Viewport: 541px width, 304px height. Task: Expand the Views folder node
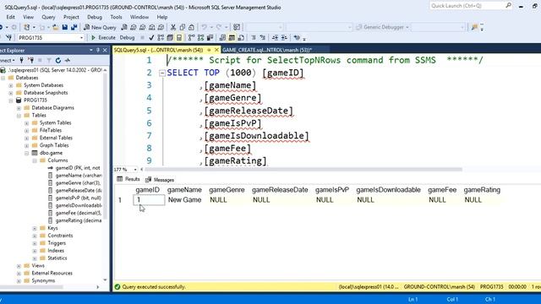point(19,266)
